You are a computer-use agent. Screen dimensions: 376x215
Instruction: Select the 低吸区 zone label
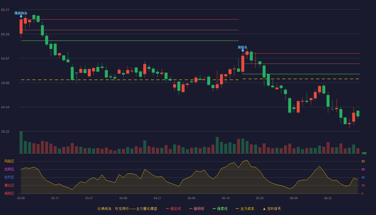[x=9, y=193]
